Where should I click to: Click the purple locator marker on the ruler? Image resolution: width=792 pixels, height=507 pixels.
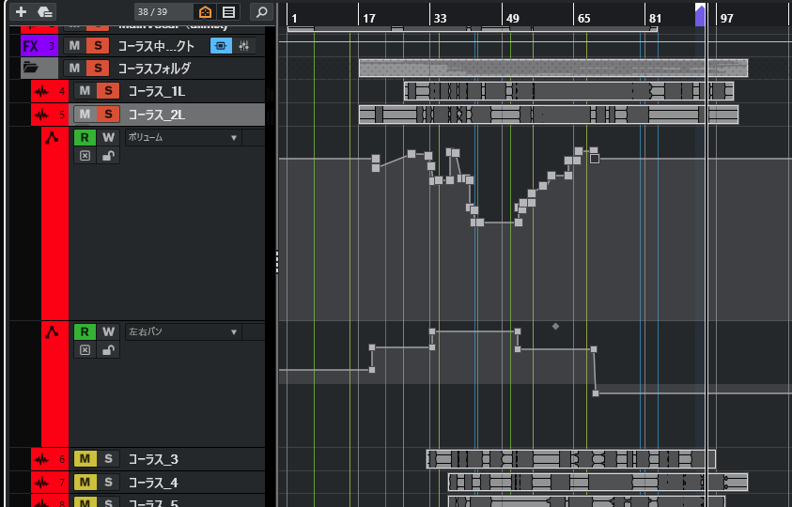[x=700, y=15]
